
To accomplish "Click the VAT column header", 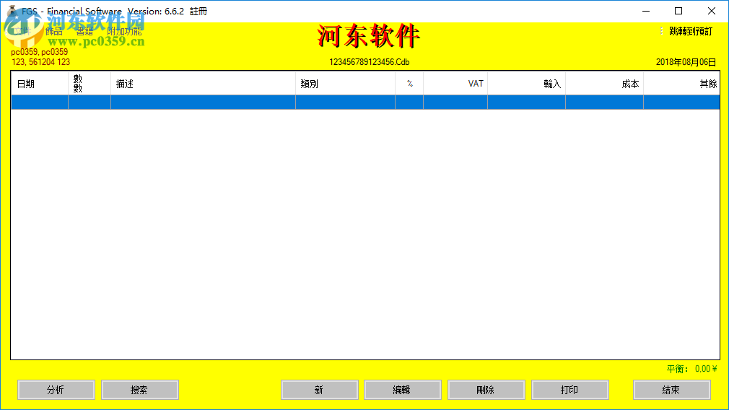I will [x=455, y=84].
